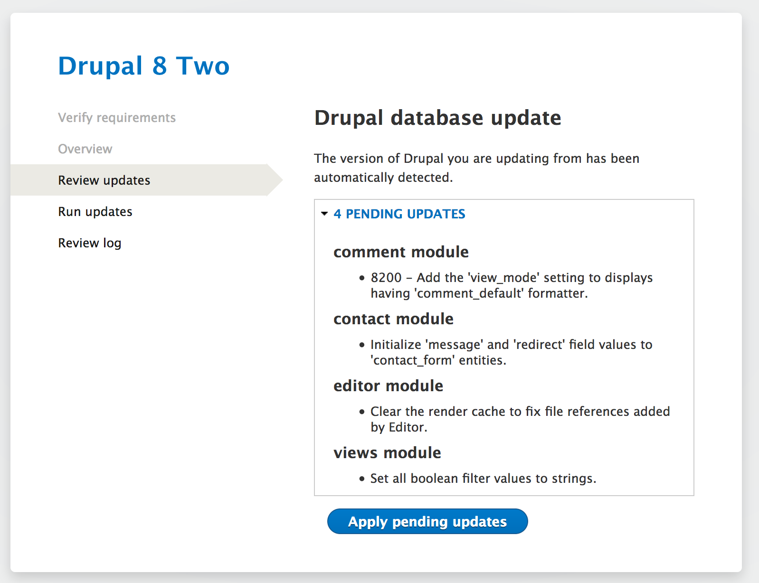Click the contact_form entities update item

(x=512, y=352)
